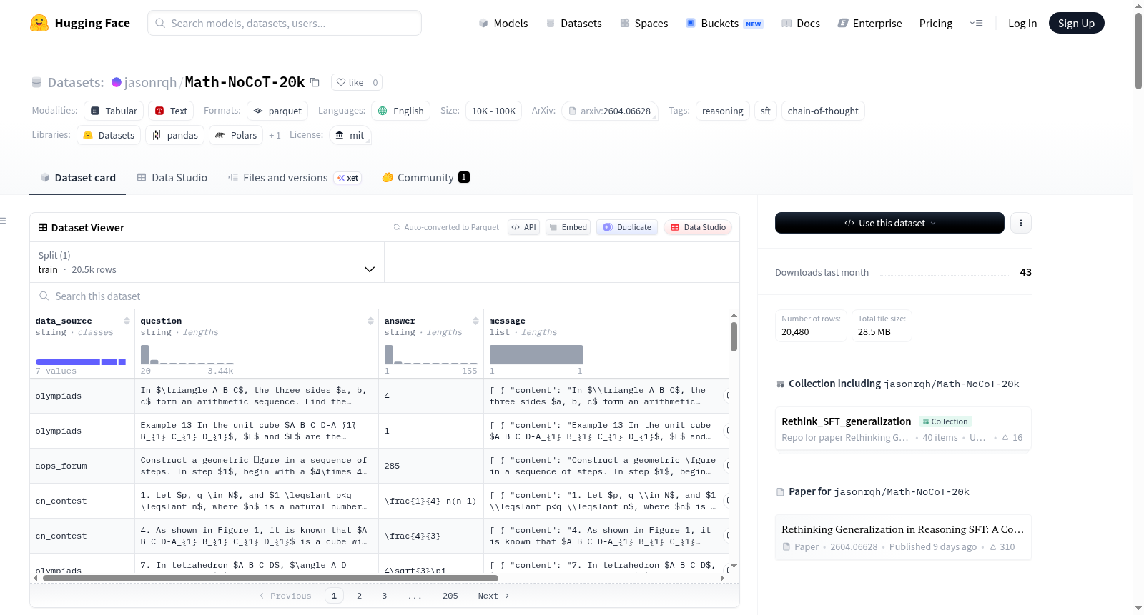Open Datasets in the top navigation
The image size is (1144, 615).
[x=574, y=23]
